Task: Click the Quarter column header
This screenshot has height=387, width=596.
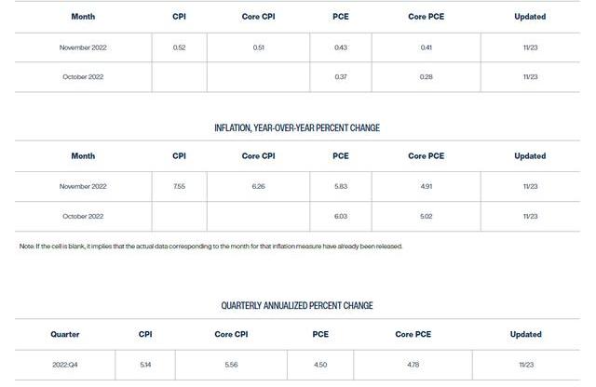Action: pos(65,334)
